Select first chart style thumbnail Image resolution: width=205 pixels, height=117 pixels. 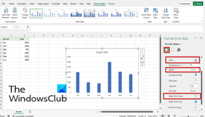tap(36, 13)
